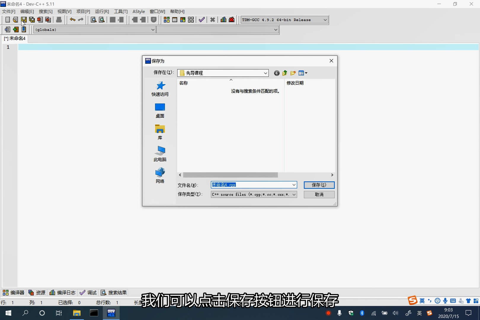Image resolution: width=480 pixels, height=320 pixels.
Task: Click the gray X stop execution icon
Action: click(x=212, y=20)
